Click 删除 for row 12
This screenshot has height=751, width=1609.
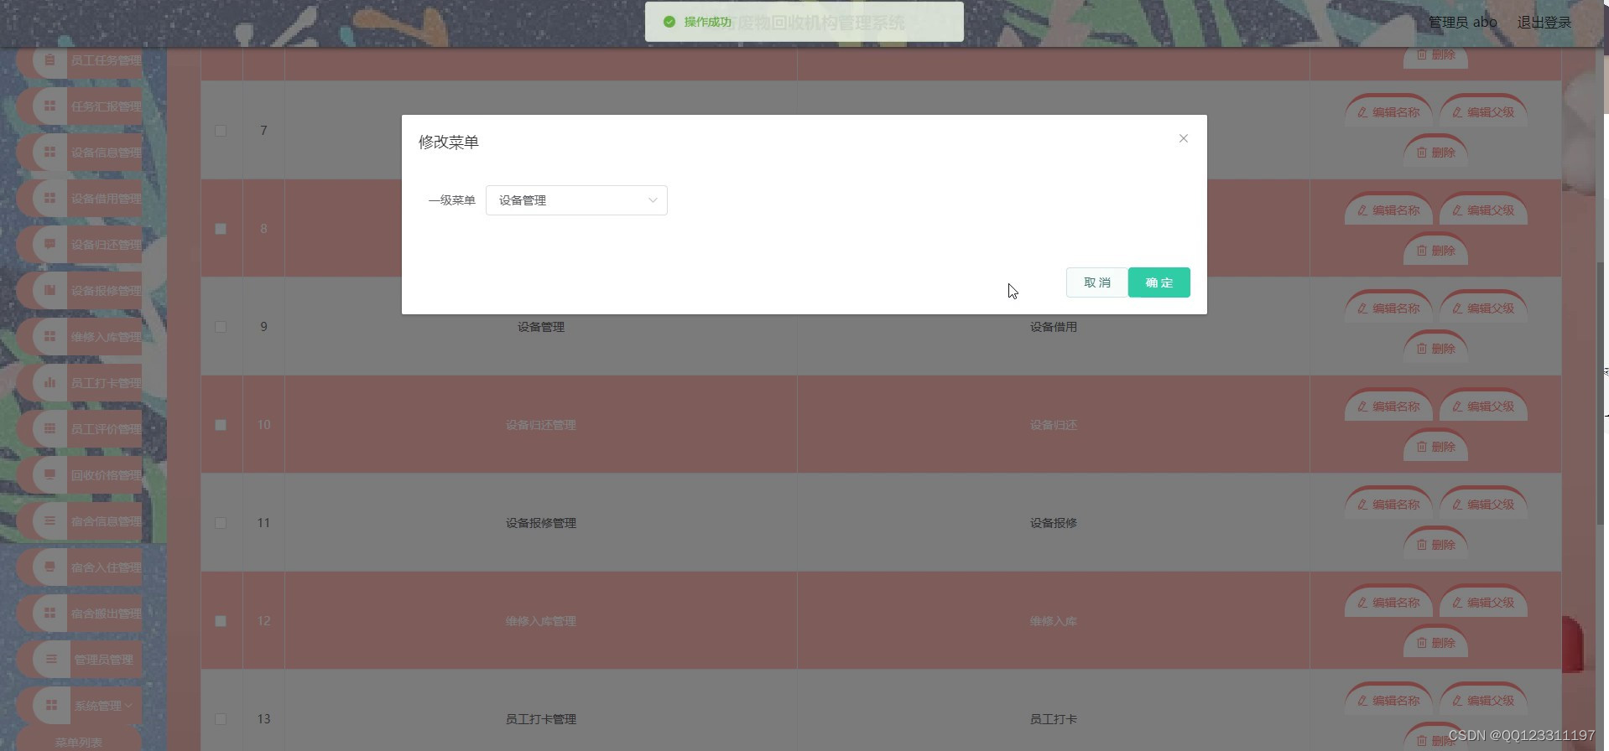(x=1435, y=643)
